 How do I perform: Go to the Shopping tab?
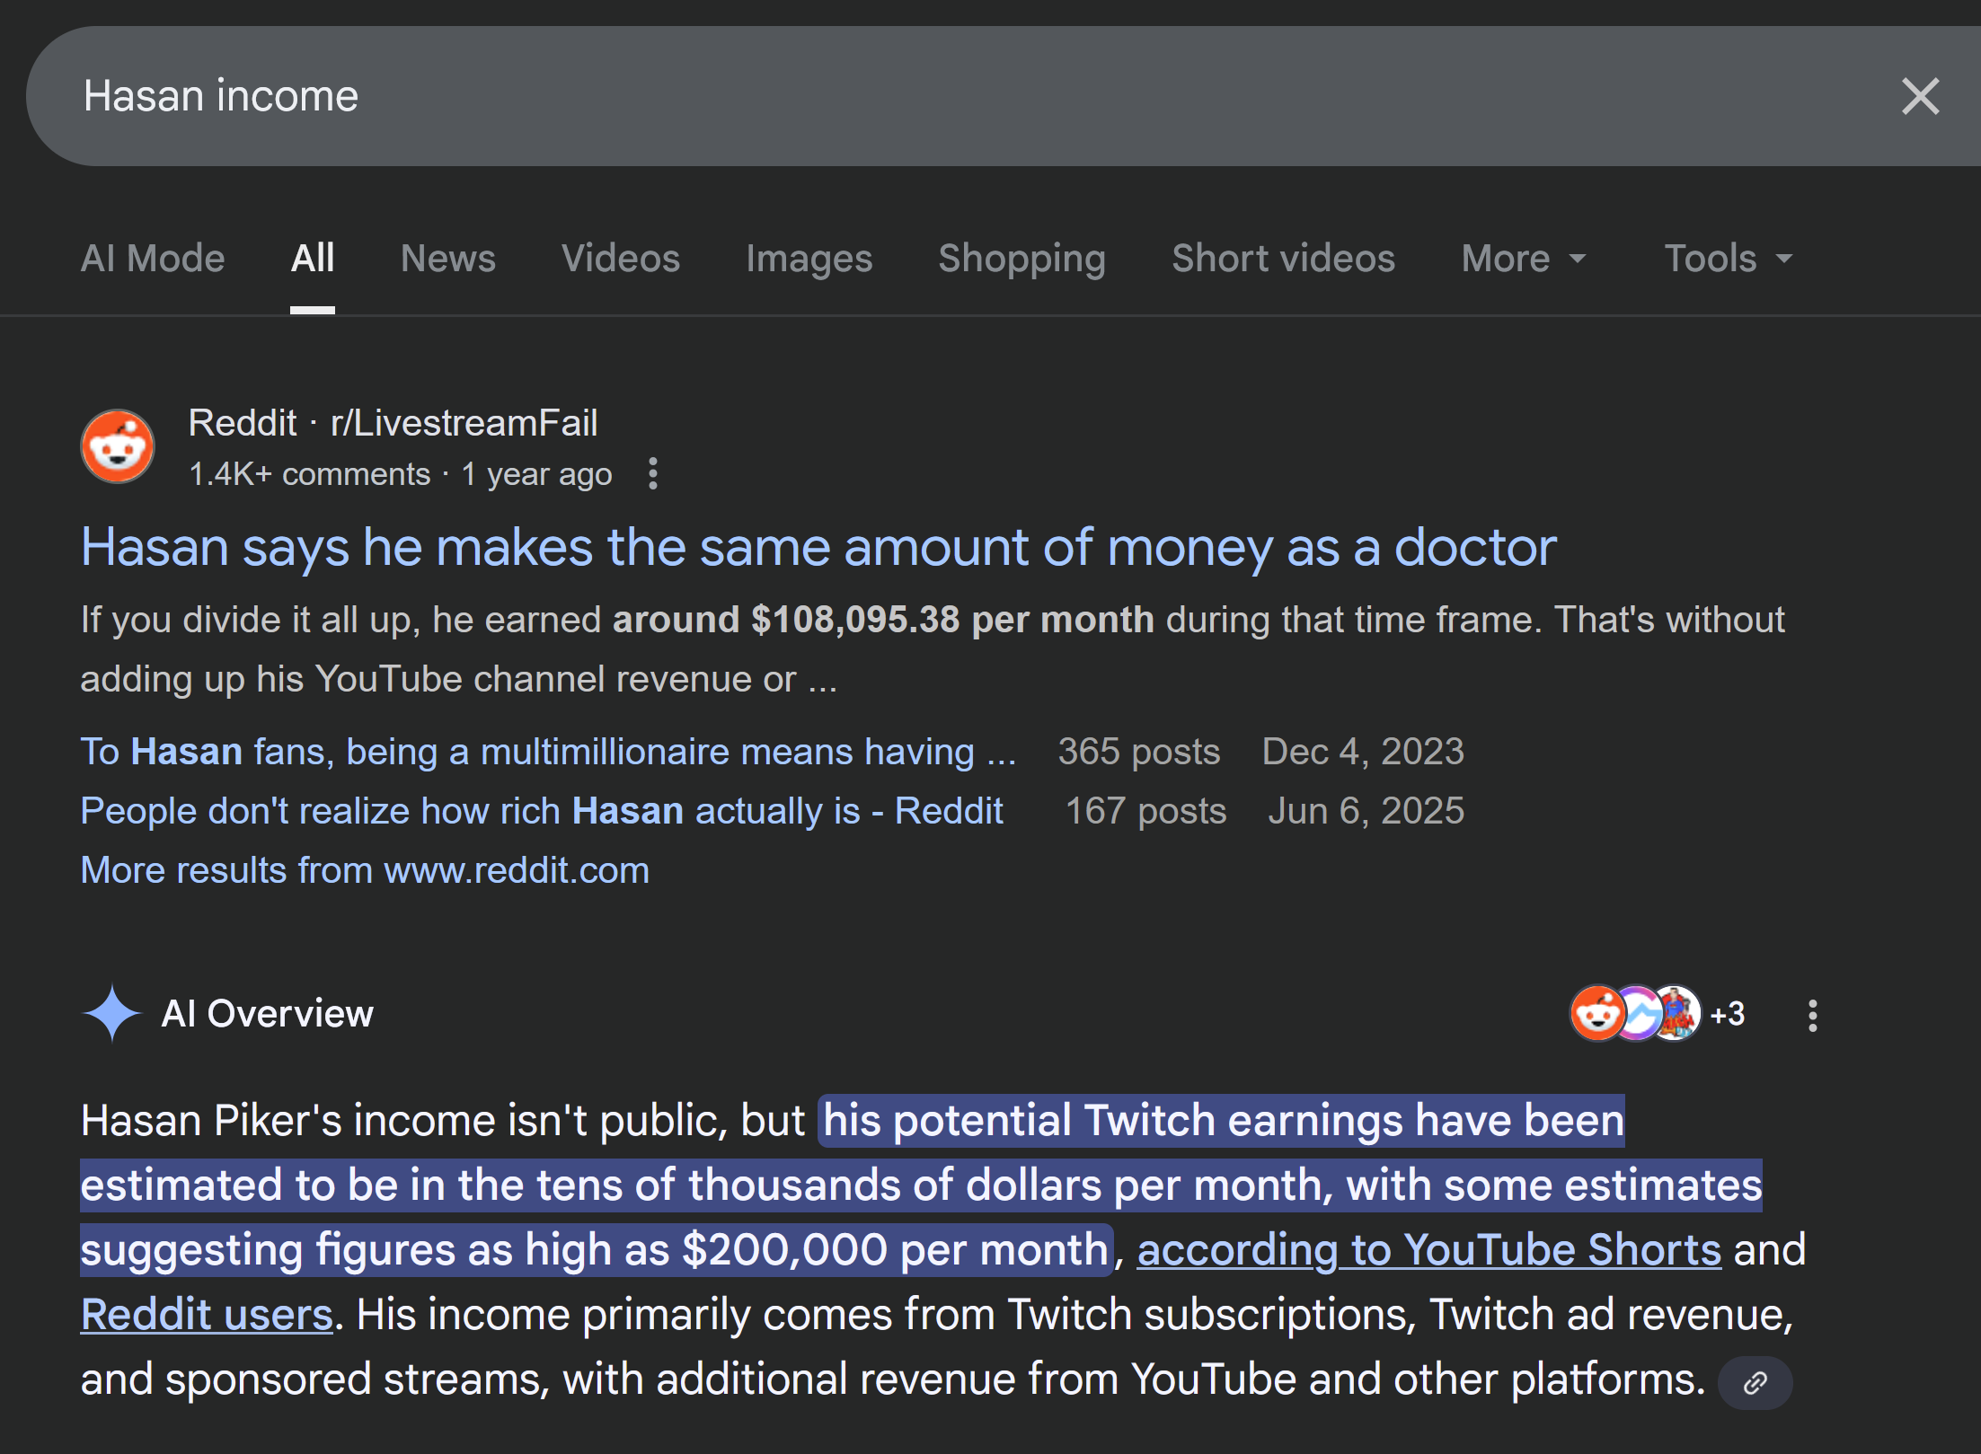point(1021,259)
